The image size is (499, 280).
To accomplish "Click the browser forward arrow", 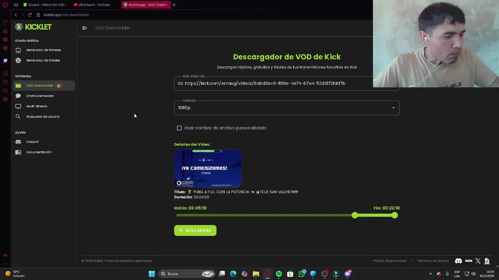I will point(23,15).
